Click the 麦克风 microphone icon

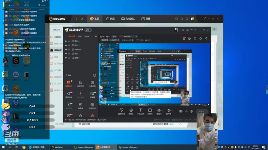tap(159, 111)
